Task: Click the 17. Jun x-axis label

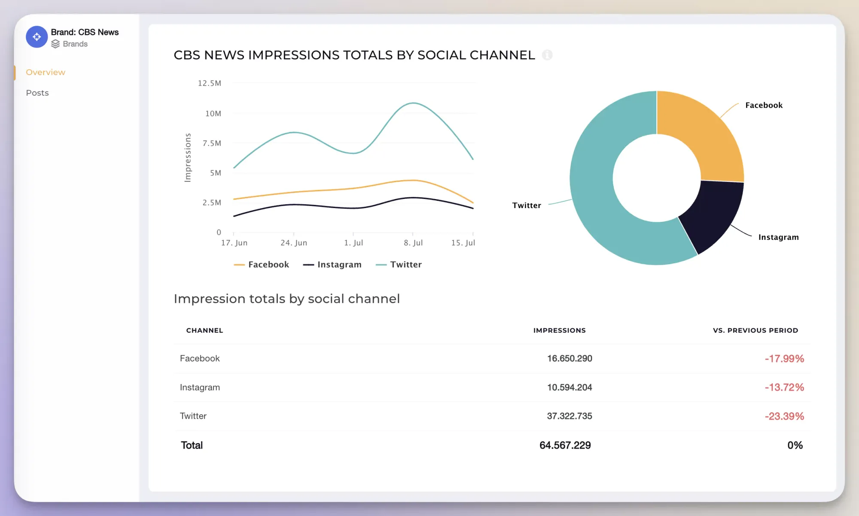Action: 234,243
